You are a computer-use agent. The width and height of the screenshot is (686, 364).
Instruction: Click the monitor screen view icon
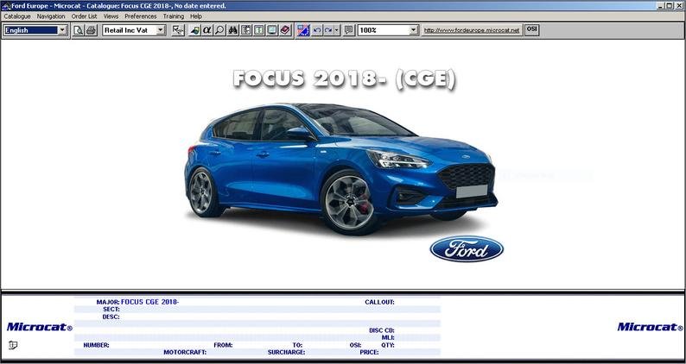272,30
